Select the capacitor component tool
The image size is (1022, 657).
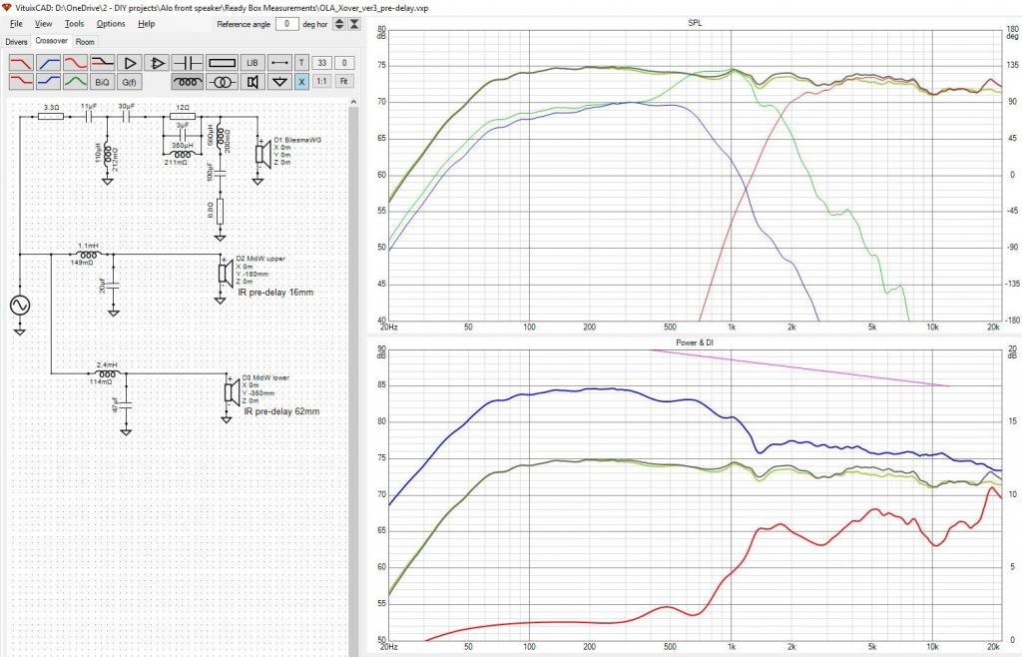[188, 63]
